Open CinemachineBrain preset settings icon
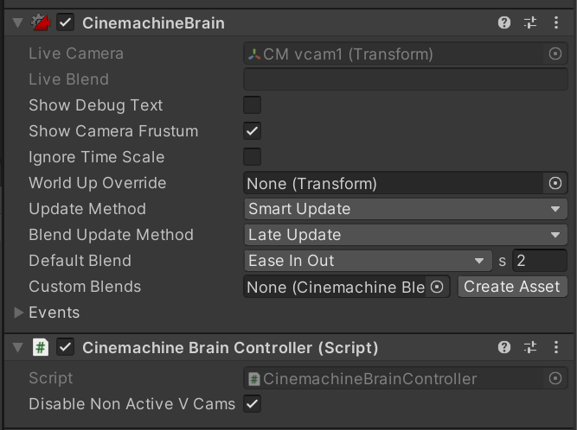 tap(530, 22)
